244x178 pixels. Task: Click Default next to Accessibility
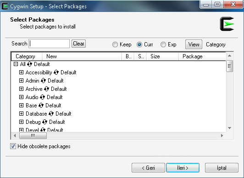coord(68,72)
